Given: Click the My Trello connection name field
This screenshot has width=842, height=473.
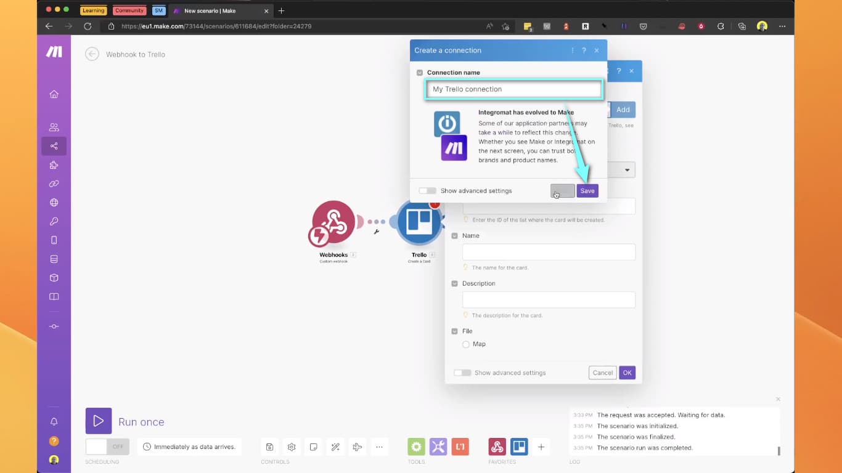Looking at the screenshot, I should pyautogui.click(x=513, y=89).
